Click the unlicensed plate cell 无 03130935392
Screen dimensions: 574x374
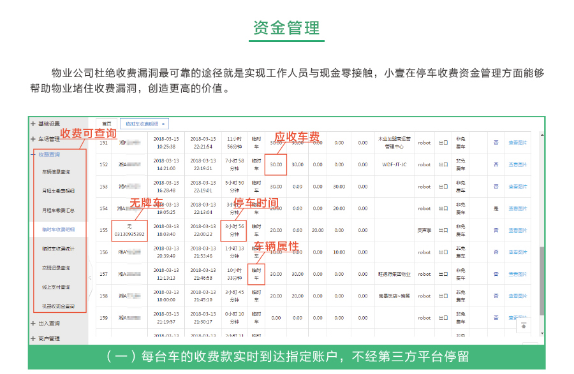pyautogui.click(x=129, y=230)
